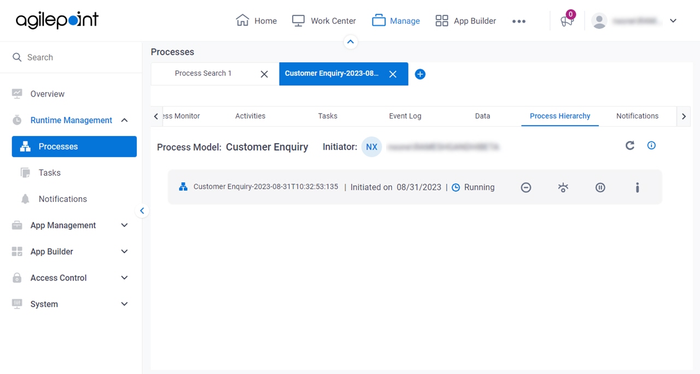Click the AgilePoint logo
Image resolution: width=700 pixels, height=374 pixels.
click(x=57, y=21)
